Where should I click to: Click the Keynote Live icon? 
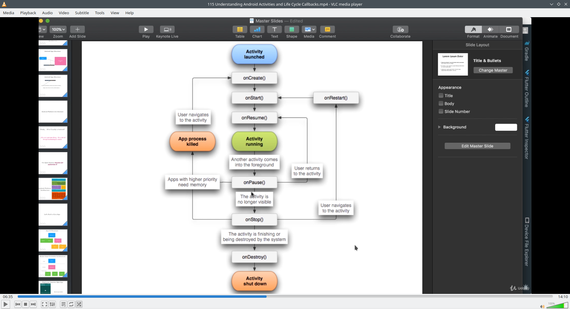[167, 29]
